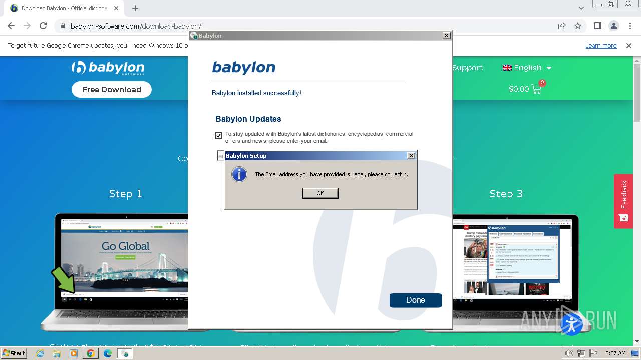Click the site info lock icon
Screen dimensions: 641x360
63,26
